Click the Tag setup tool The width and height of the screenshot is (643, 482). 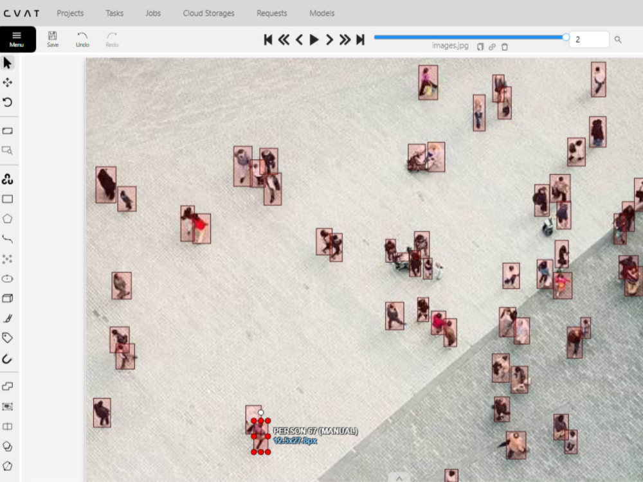7,338
